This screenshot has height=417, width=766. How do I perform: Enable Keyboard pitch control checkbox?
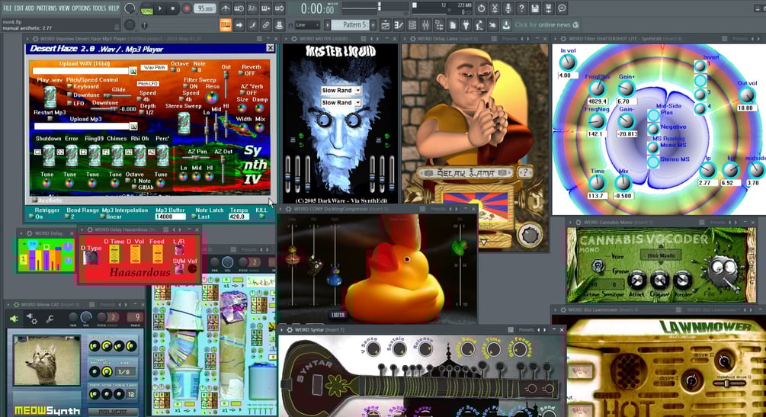tap(69, 87)
